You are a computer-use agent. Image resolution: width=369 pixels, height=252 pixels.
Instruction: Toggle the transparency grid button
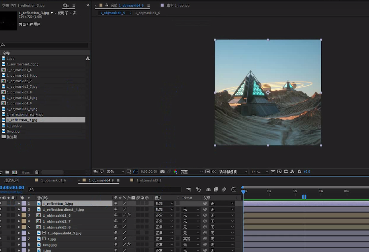point(214,172)
